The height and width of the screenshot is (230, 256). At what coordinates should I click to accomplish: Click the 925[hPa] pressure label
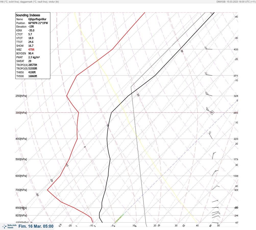pyautogui.click(x=21, y=215)
